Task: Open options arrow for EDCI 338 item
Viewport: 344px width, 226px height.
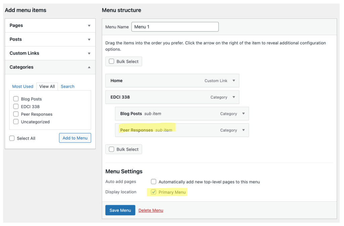Action: click(234, 97)
